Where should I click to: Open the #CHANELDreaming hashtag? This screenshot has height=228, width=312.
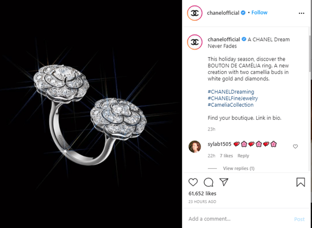(231, 92)
